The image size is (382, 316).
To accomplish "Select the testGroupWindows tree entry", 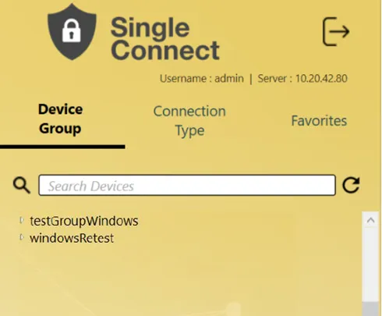I will (x=84, y=221).
